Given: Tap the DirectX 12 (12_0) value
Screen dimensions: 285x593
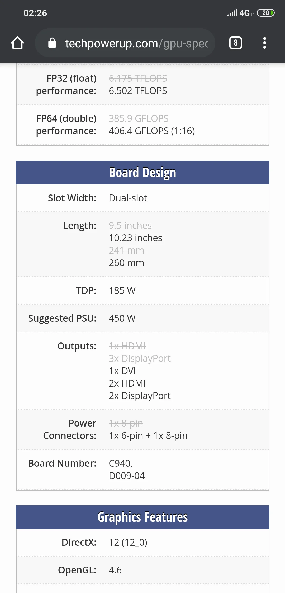Looking at the screenshot, I should point(128,543).
